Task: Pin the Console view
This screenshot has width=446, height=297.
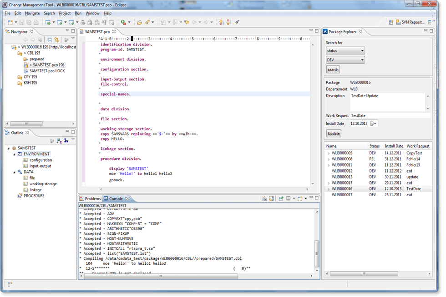Action: 281,198
